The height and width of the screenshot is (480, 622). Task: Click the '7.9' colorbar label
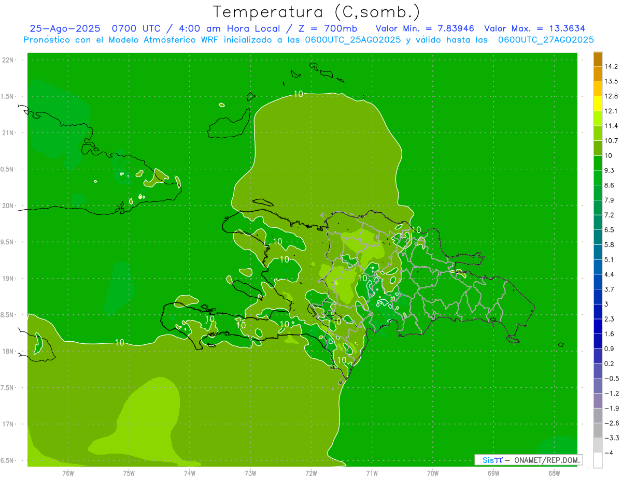coord(609,200)
